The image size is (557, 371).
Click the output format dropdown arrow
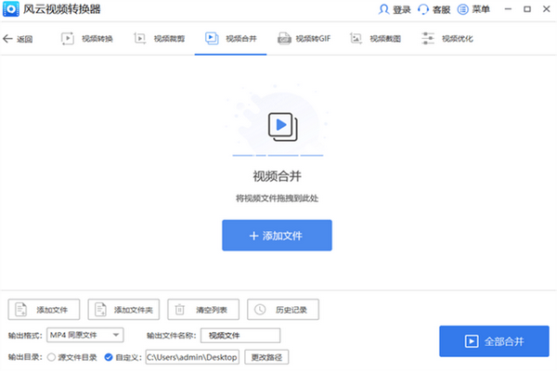[x=116, y=335]
